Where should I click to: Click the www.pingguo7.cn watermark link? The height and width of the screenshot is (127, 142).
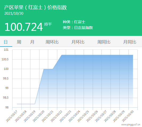pyautogui.click(x=131, y=125)
